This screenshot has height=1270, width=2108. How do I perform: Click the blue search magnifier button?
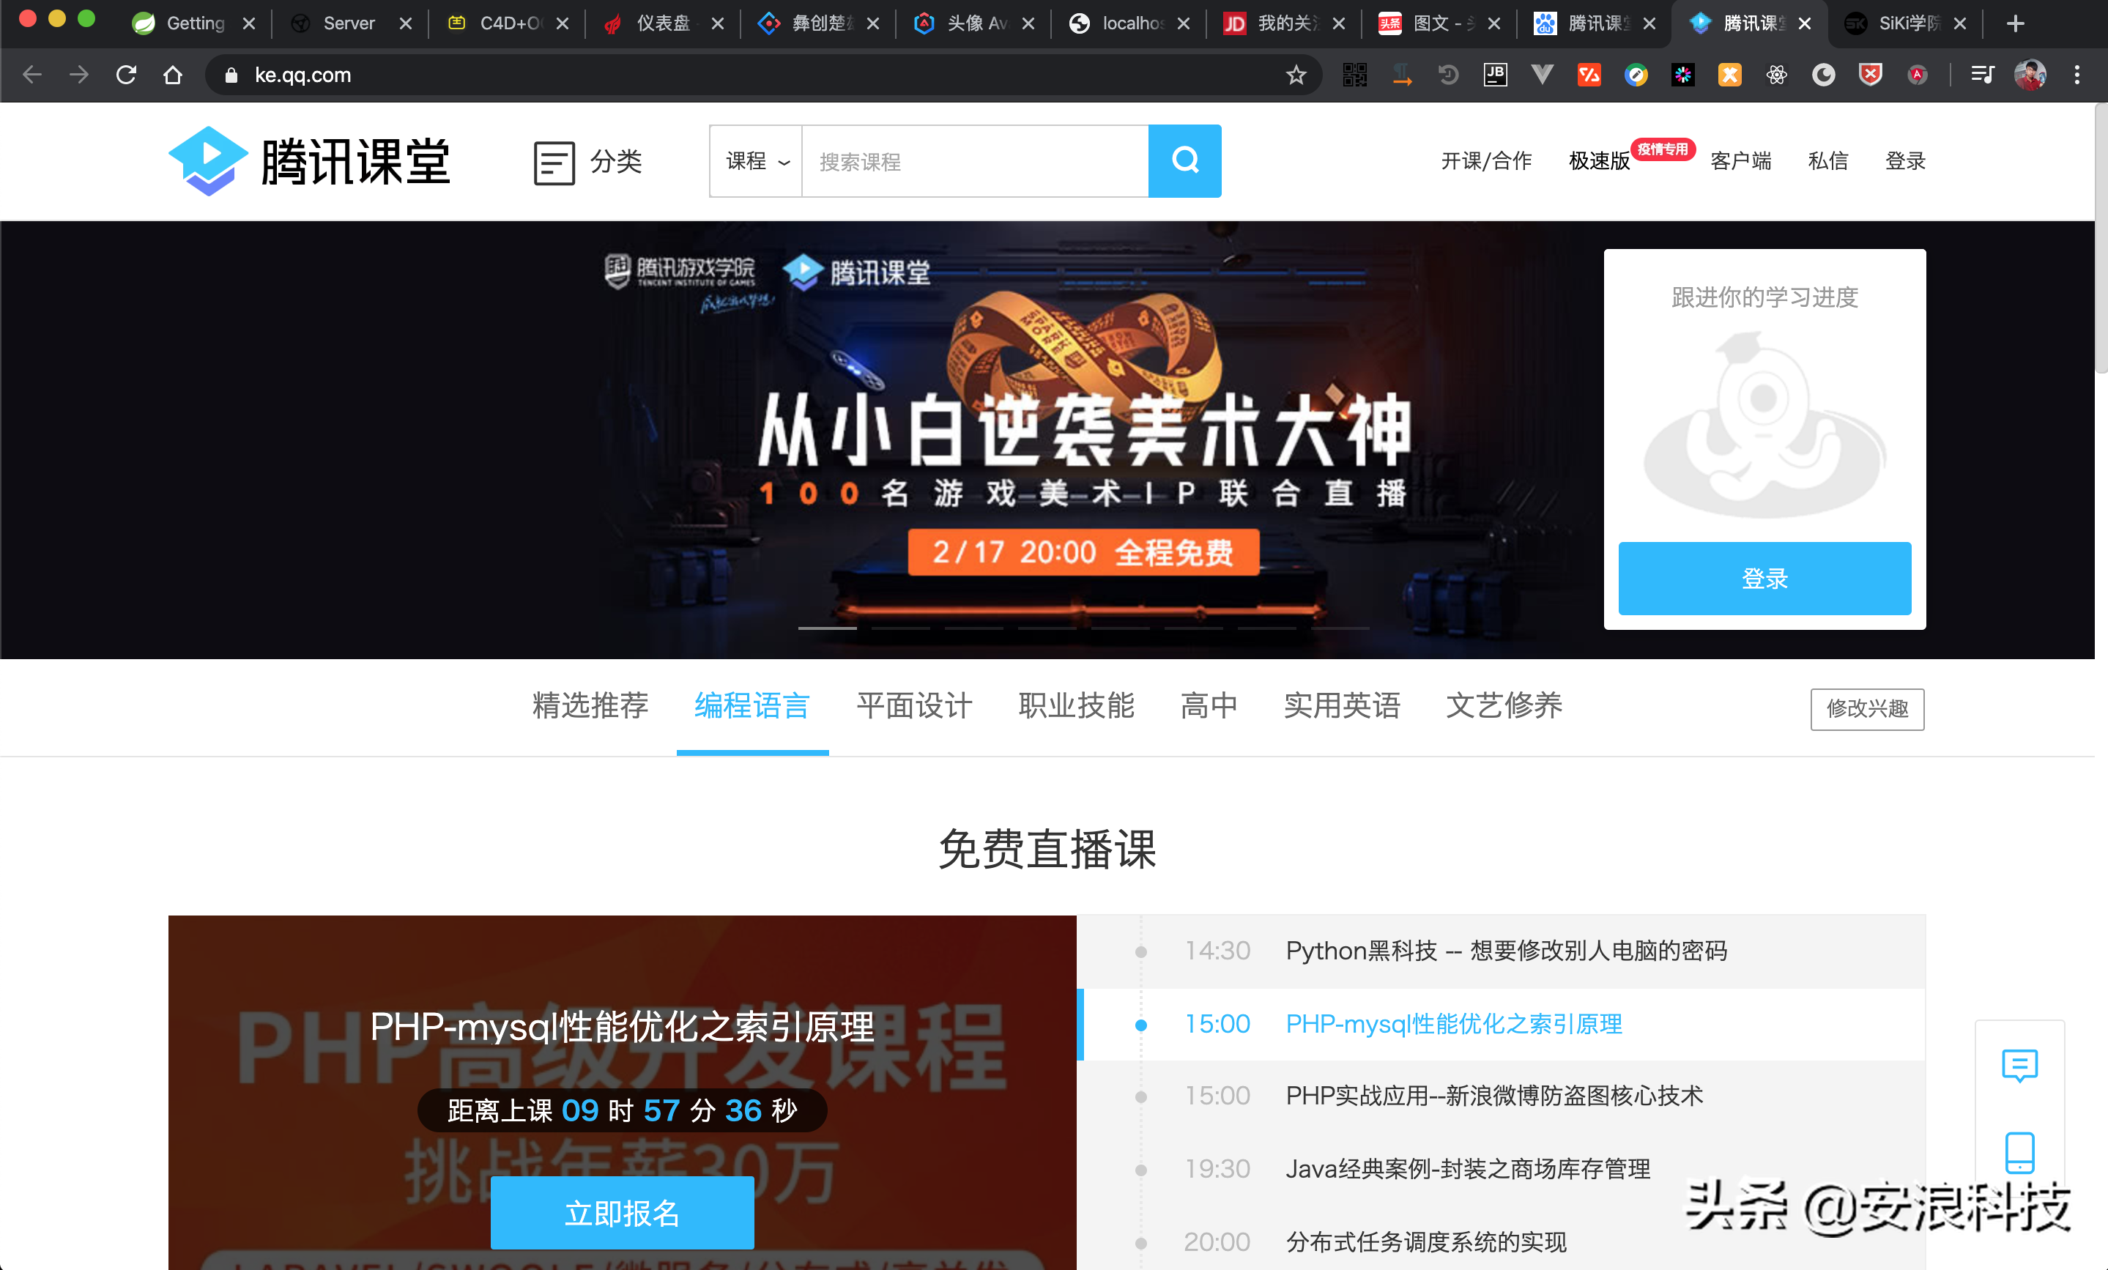pyautogui.click(x=1184, y=161)
